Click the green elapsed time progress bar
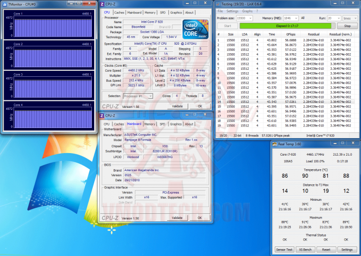 [x=287, y=26]
